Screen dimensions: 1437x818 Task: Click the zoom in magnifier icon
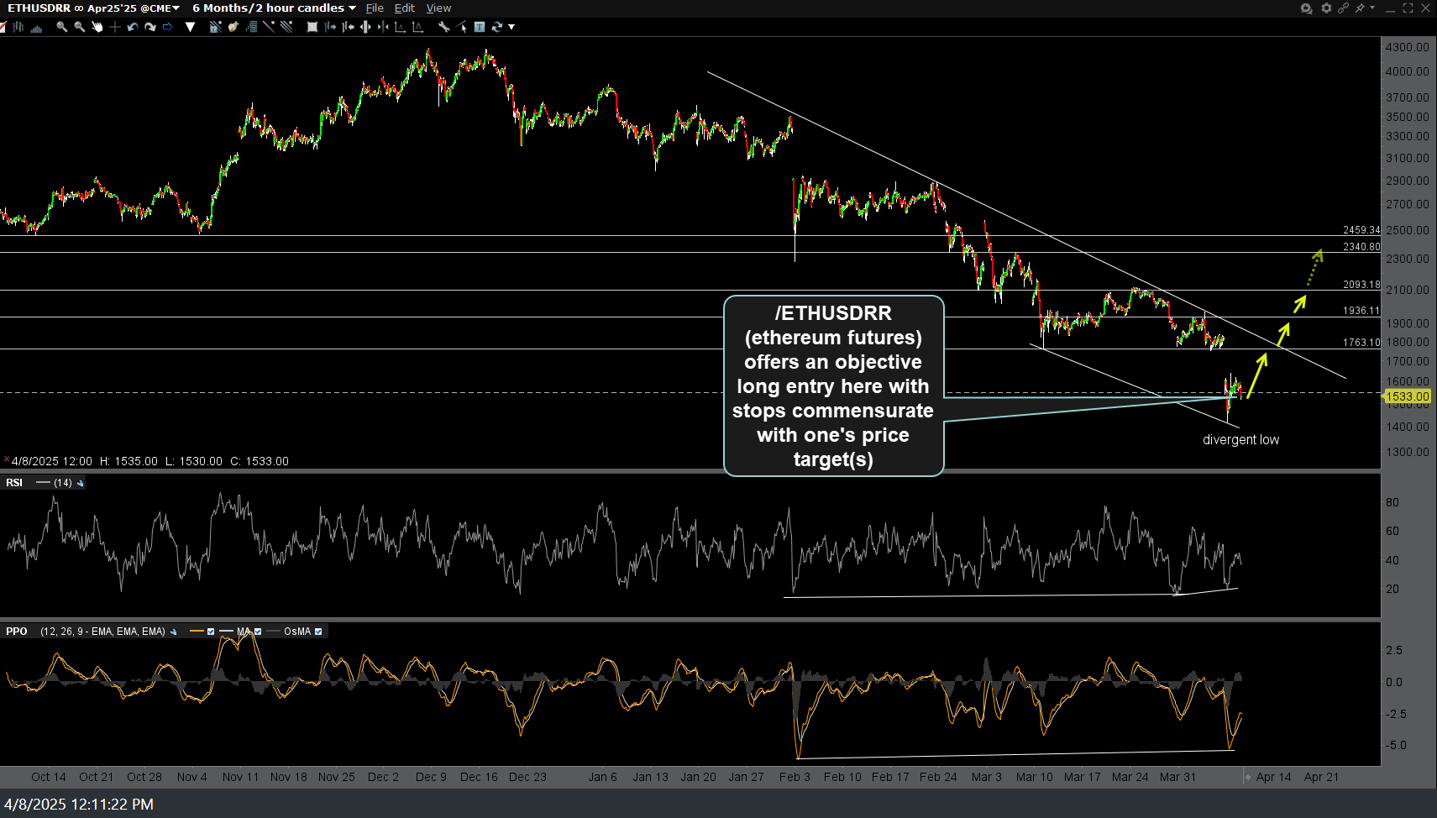(61, 27)
